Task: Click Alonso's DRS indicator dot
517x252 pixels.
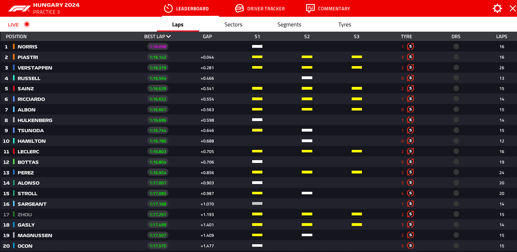Action: point(456,183)
